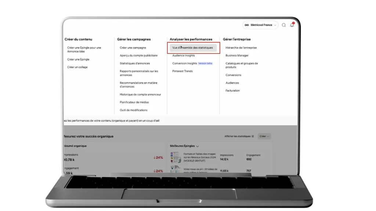Click the search magnifier icon
This screenshot has height=211, width=376.
pyautogui.click(x=284, y=25)
